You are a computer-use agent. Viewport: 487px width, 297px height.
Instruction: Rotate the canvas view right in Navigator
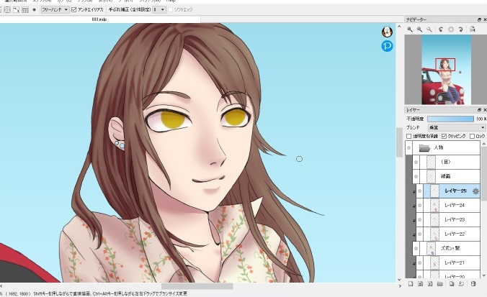(x=460, y=29)
